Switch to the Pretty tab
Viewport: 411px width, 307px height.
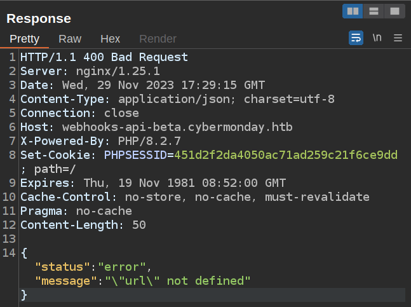[25, 39]
